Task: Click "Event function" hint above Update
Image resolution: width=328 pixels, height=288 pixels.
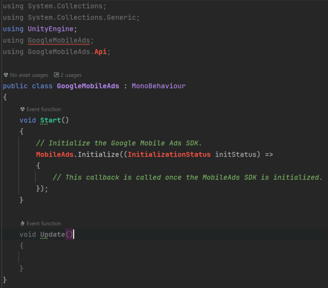Action: pyautogui.click(x=44, y=224)
